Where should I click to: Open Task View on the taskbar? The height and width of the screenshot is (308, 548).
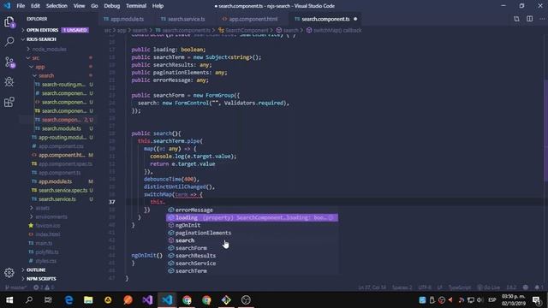[48, 300]
